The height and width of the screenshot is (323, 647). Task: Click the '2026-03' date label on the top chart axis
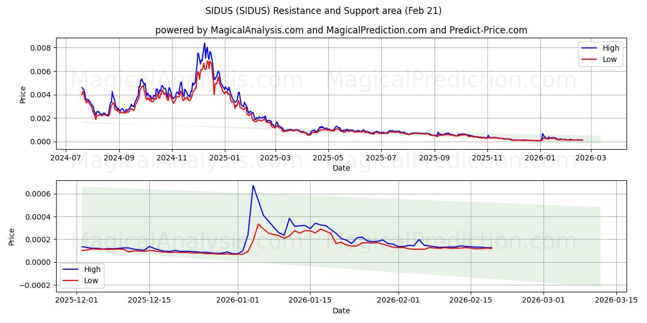[591, 158]
